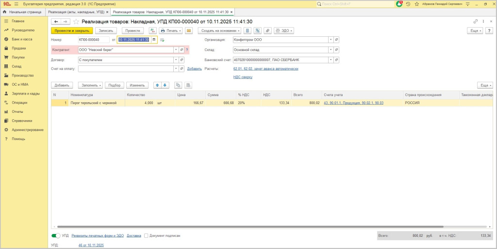The height and width of the screenshot is (249, 497).
Task: Click into the Номер input field
Action: [x=93, y=40]
